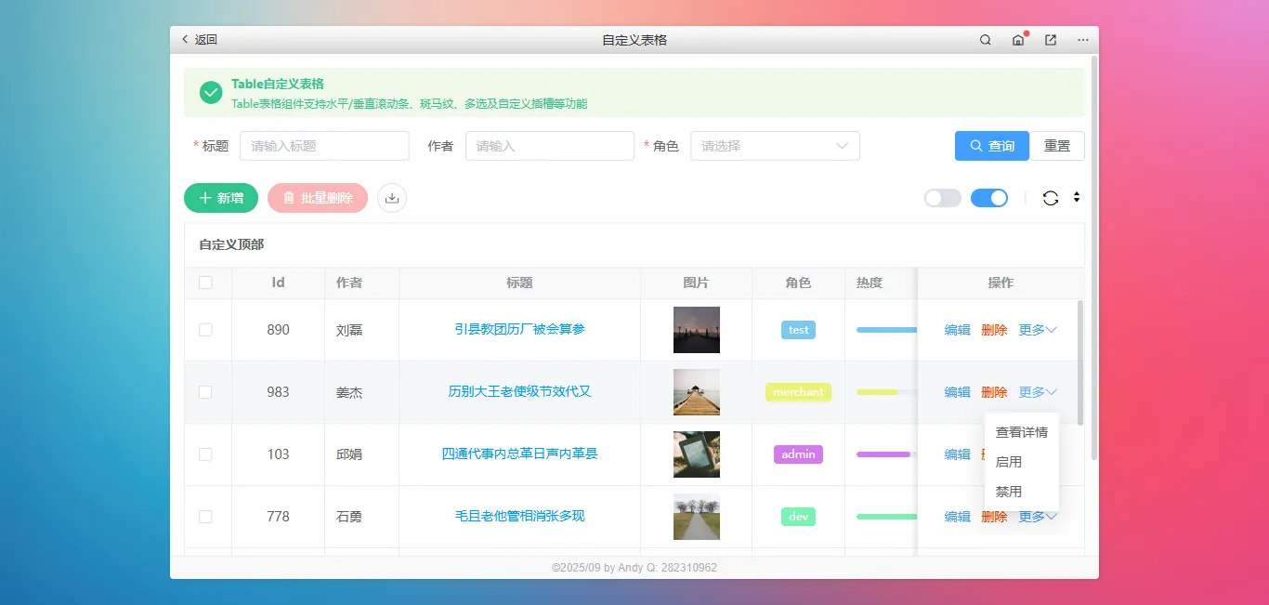Check the select-all checkbox in table header
Image resolution: width=1269 pixels, height=605 pixels.
pos(207,283)
